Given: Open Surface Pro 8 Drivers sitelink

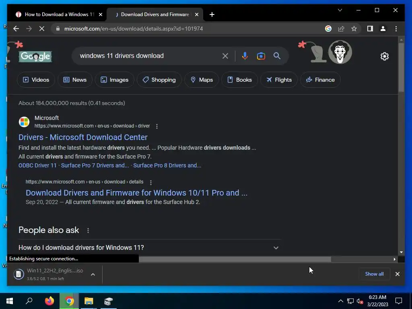Looking at the screenshot, I should tap(167, 165).
